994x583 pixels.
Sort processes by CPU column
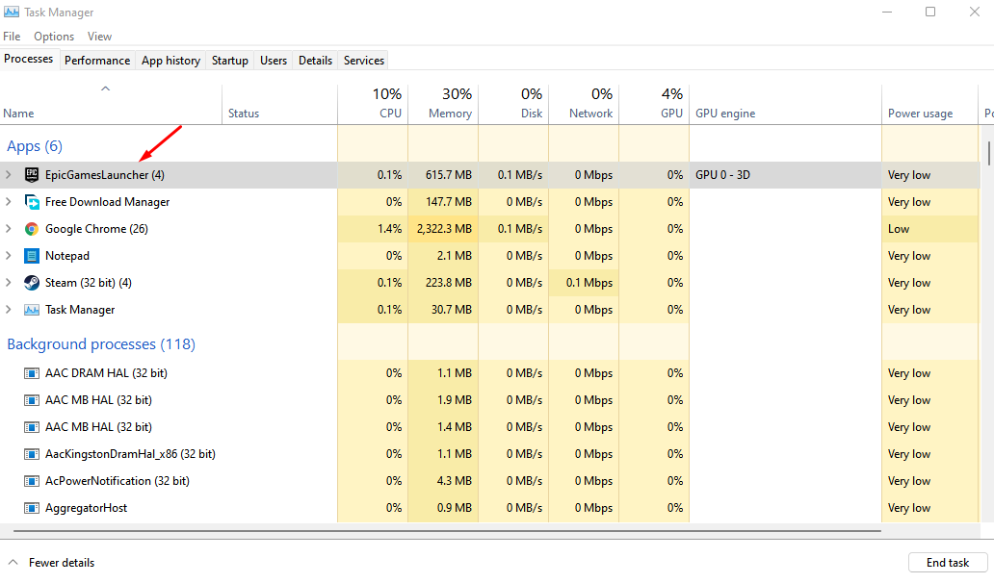[373, 105]
